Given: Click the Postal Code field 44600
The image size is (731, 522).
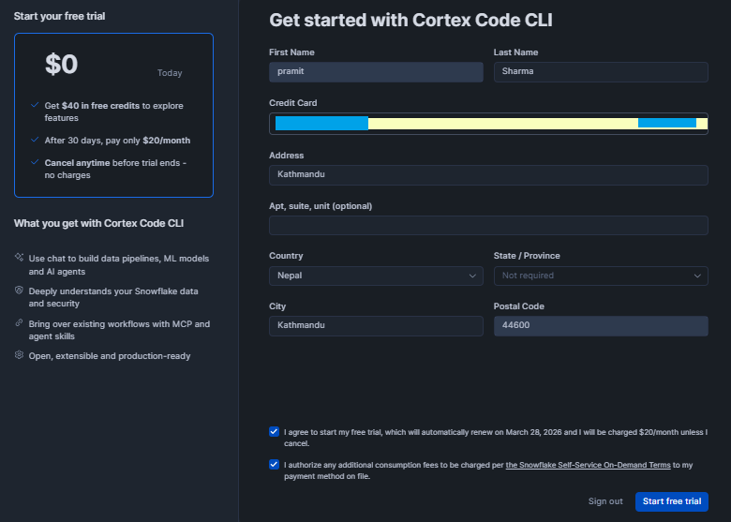Looking at the screenshot, I should (601, 326).
